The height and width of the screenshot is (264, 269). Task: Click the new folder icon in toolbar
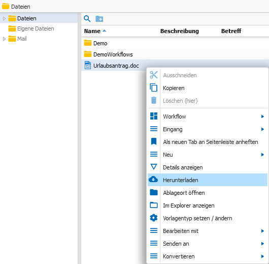point(99,19)
